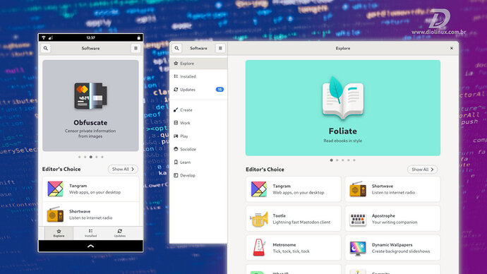The image size is (487, 274).
Task: Click the Foliate book icon
Action: (x=342, y=98)
